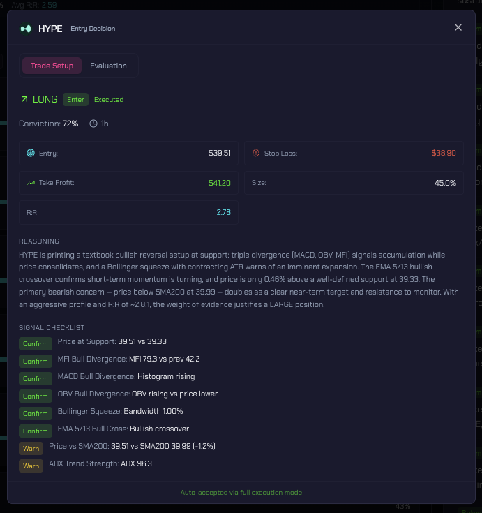Click Confirm badge for Price at Support
This screenshot has height=513, width=482.
point(36,344)
